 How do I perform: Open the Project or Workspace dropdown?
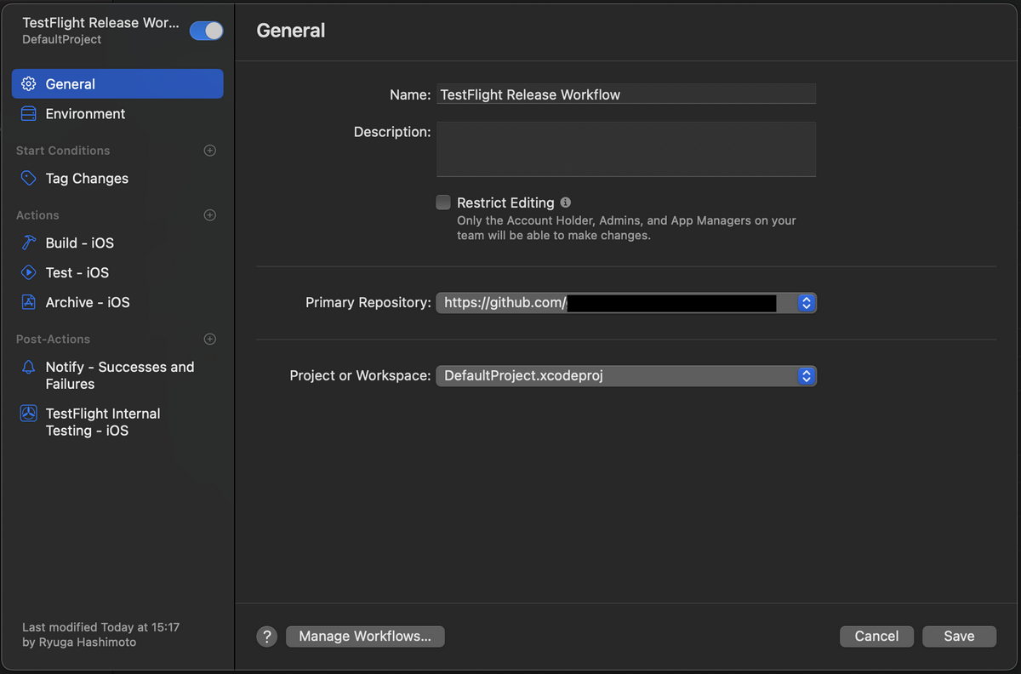click(626, 375)
